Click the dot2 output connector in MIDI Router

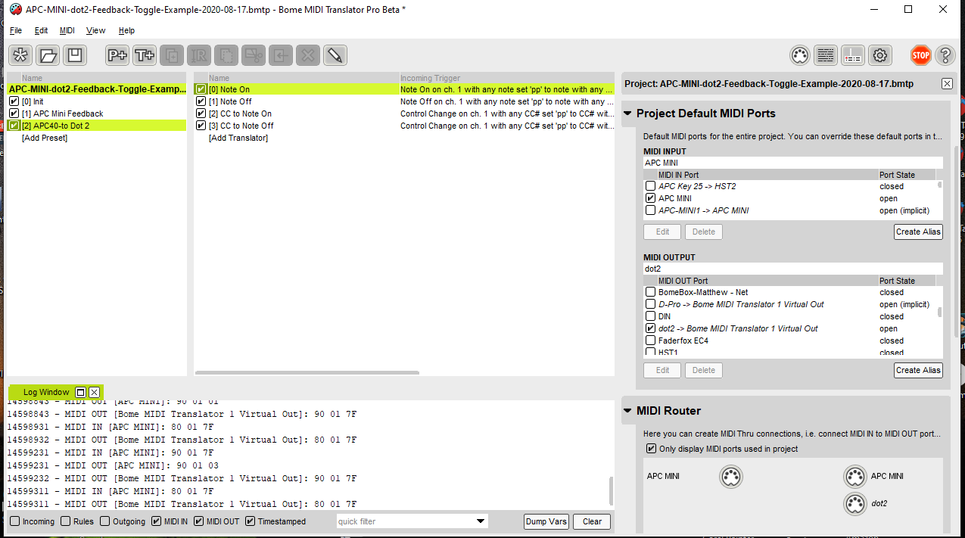click(854, 504)
